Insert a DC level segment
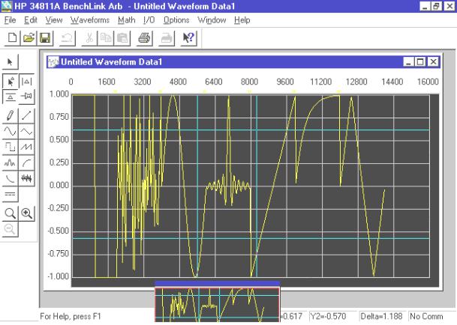Image resolution: width=457 pixels, height=325 pixels. tap(11, 194)
